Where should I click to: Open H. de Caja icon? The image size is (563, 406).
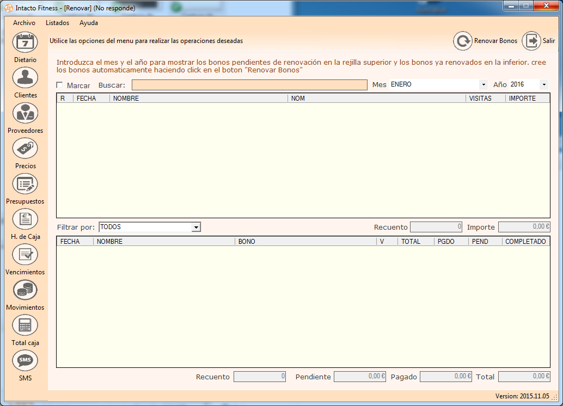25,219
